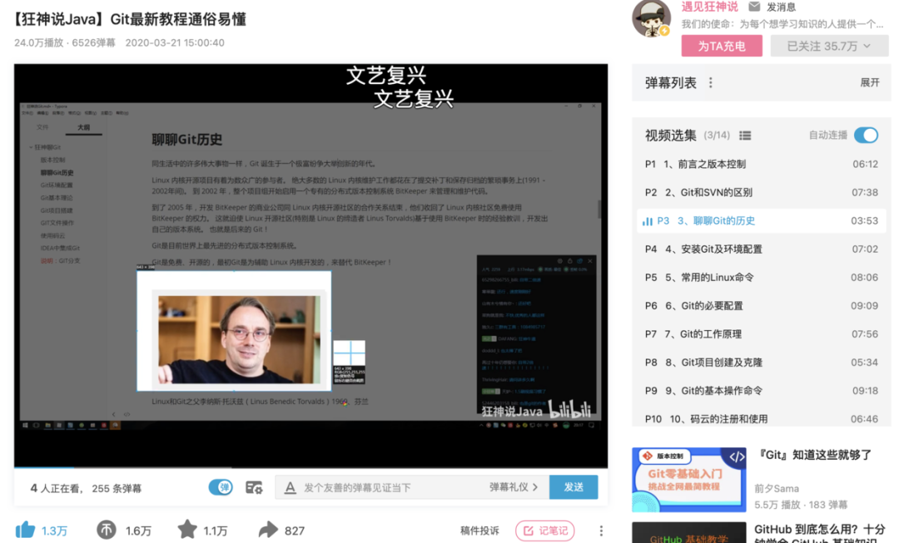Select IDEA中集成Git in Typora outline

(60, 248)
